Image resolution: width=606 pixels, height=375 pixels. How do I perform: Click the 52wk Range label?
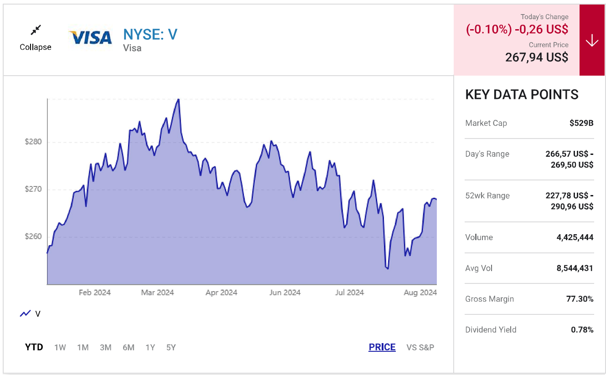click(487, 195)
